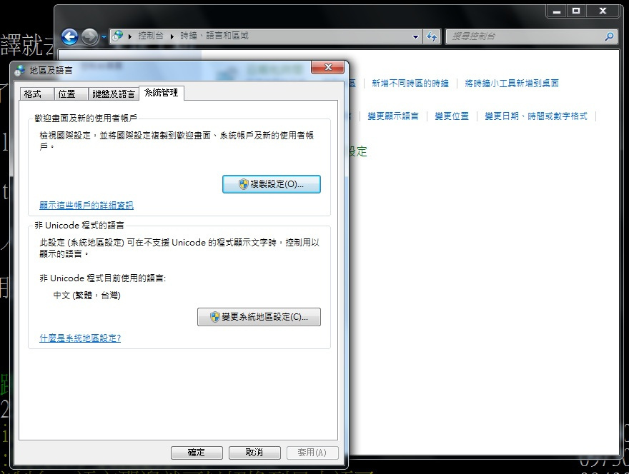629x474 pixels.
Task: Click the 套用(A) button
Action: click(x=312, y=453)
